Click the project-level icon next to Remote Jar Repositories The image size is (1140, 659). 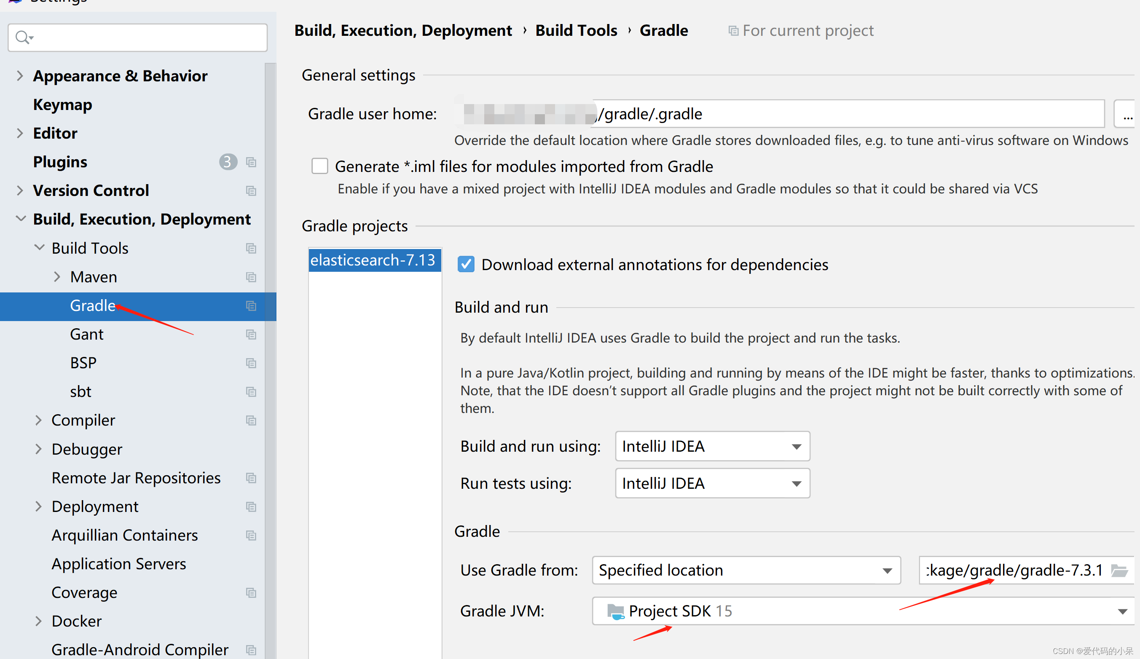click(251, 478)
